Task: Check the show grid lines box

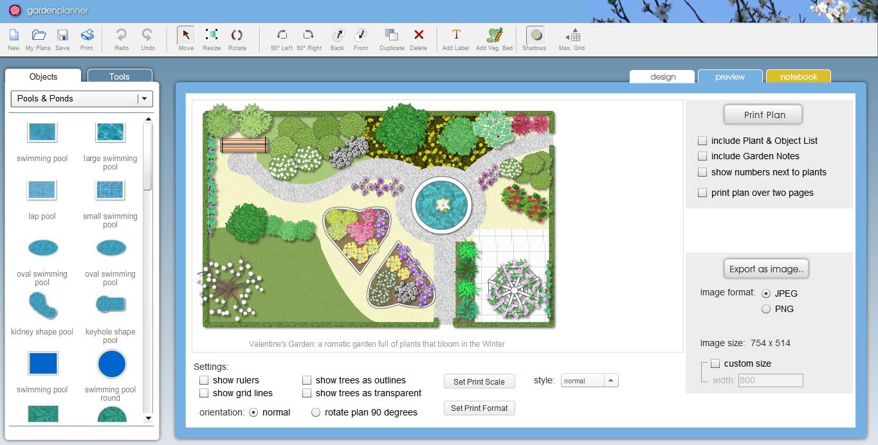Action: pos(204,393)
